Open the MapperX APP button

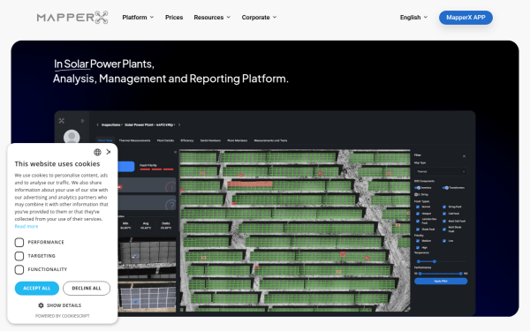pos(466,18)
